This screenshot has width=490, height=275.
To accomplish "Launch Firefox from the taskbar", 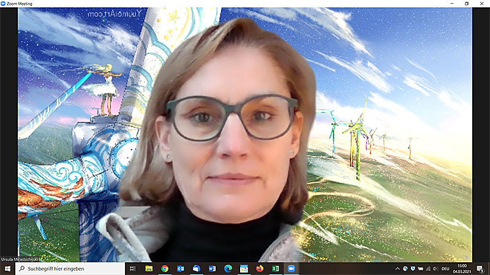I will pyautogui.click(x=260, y=268).
